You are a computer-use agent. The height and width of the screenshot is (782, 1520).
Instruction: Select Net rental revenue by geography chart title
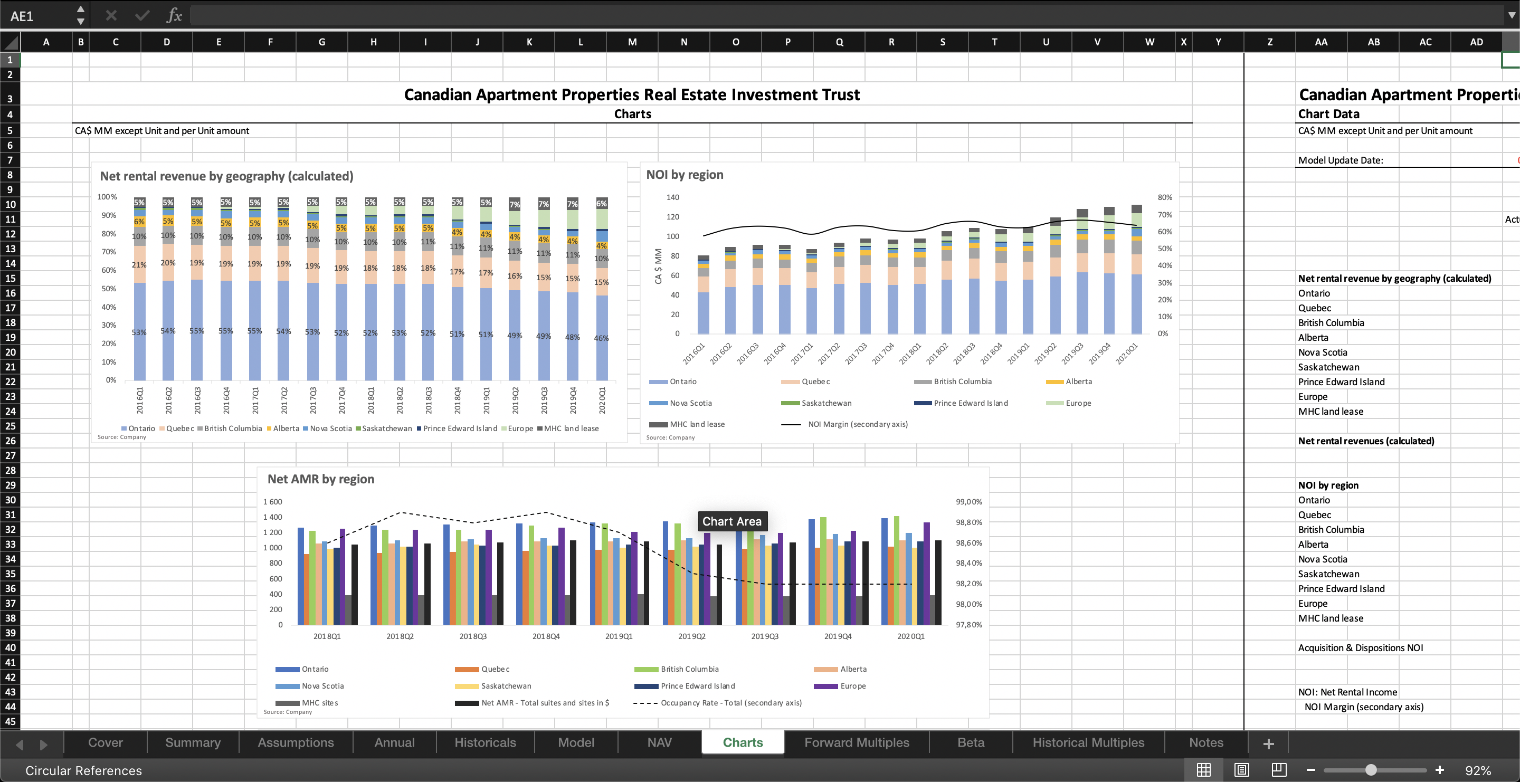[x=226, y=176]
